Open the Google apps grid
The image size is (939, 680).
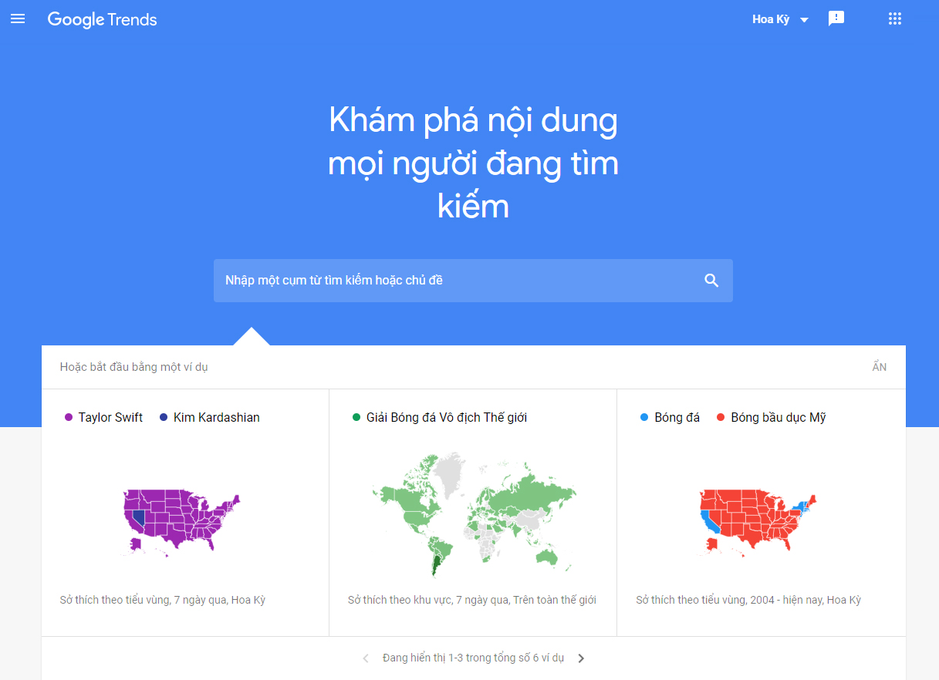(x=894, y=18)
